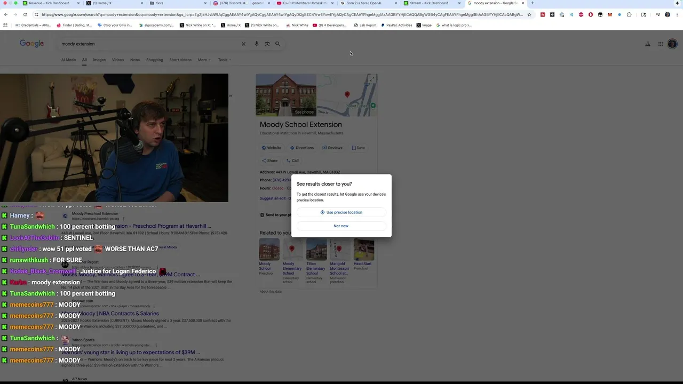Select the Images search filter
Viewport: 683px width, 384px height.
click(99, 60)
